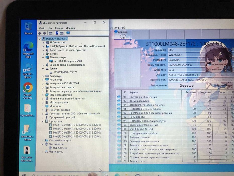This screenshot has height=176, width=234.
Task: Select row 0C Включения/отключения in SMART table
Action: [x=175, y=125]
